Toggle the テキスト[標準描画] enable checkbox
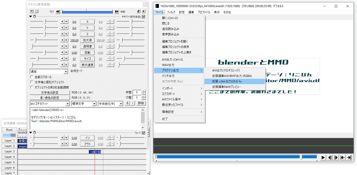The height and width of the screenshot is (175, 357). pos(144,17)
